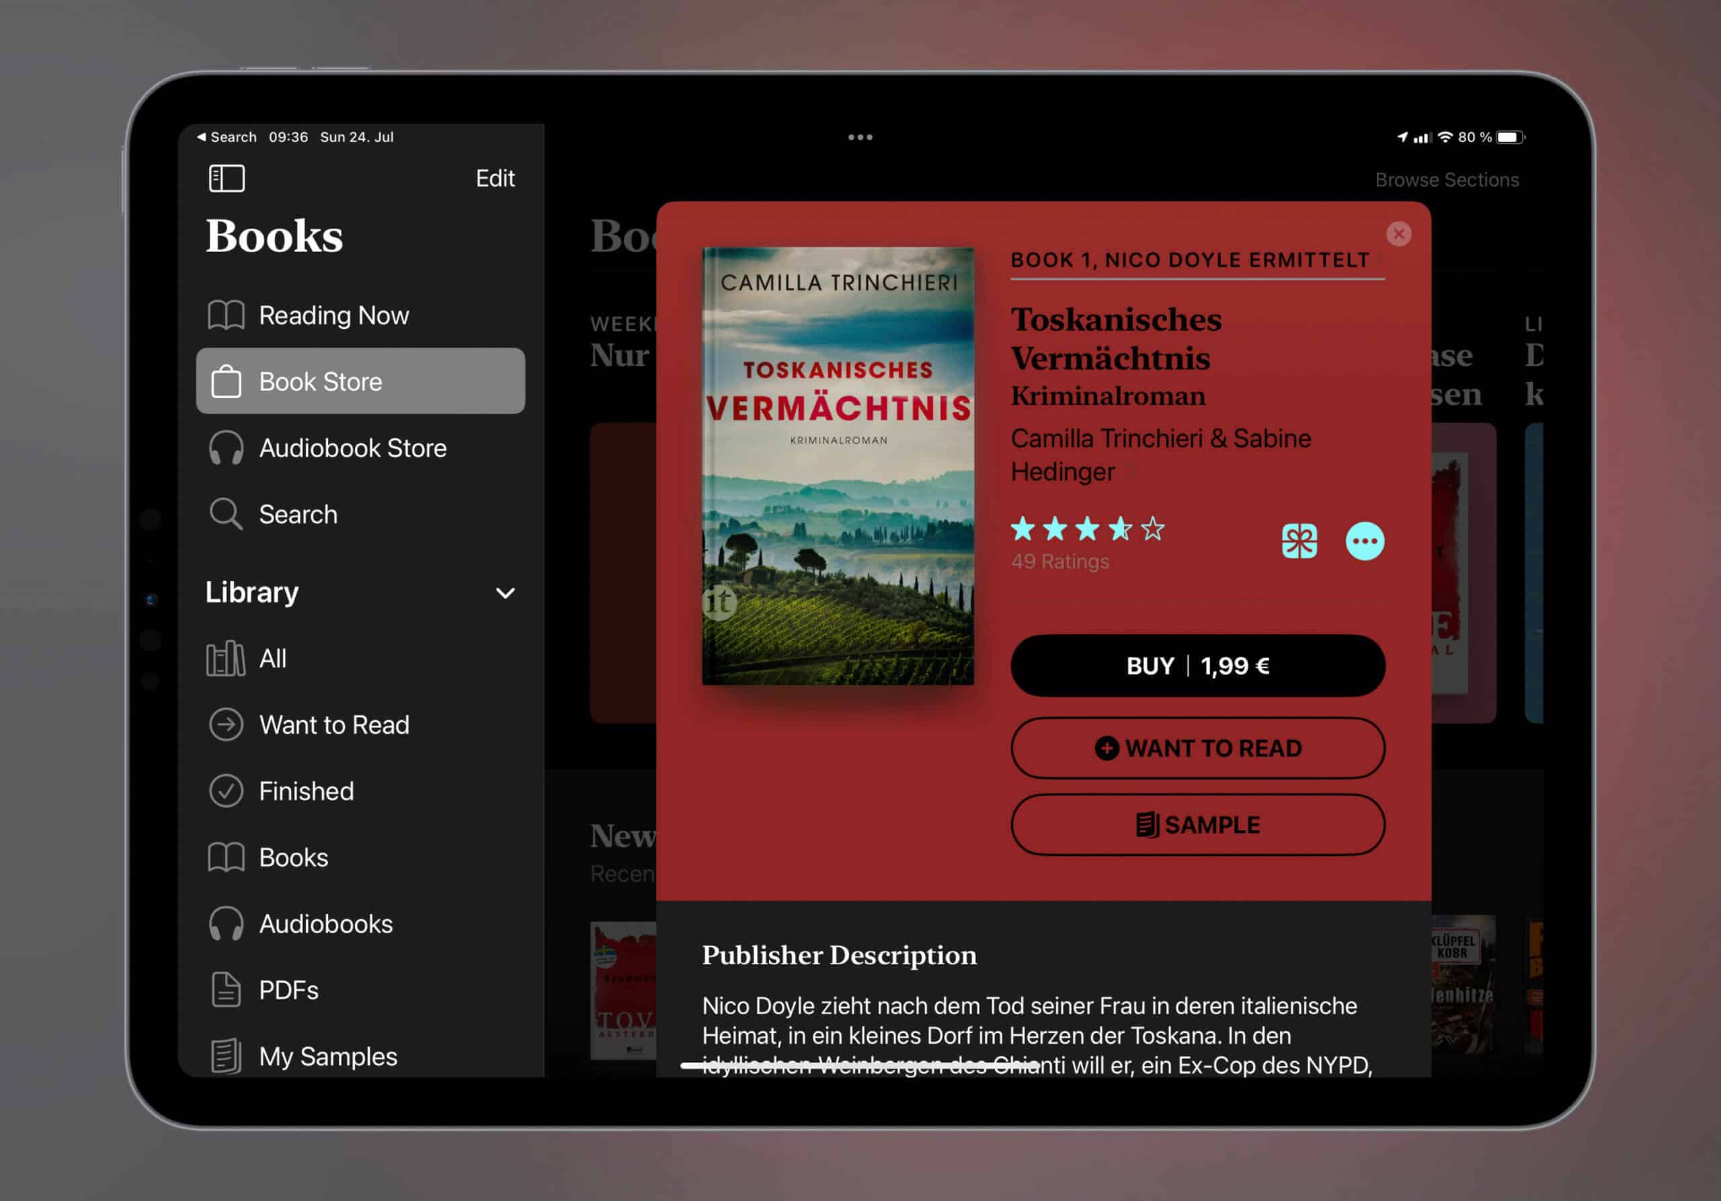The image size is (1721, 1201).
Task: Toggle the sidebar panel icon
Action: tap(227, 178)
